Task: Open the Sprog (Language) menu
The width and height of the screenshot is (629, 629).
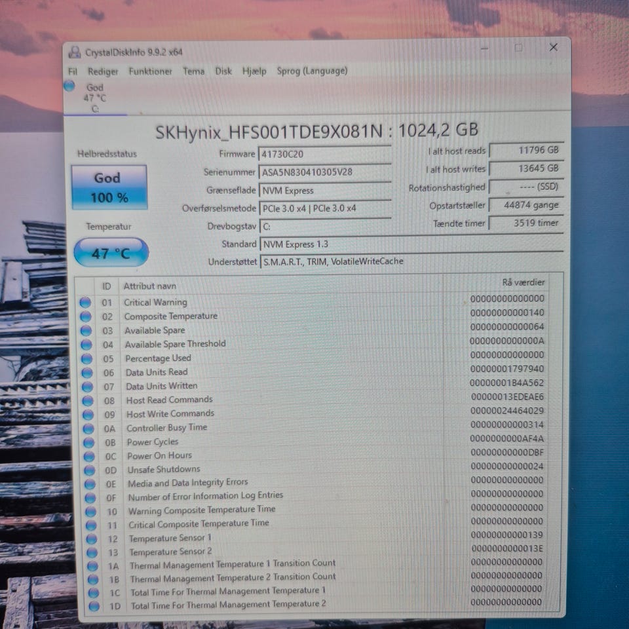Action: (312, 71)
